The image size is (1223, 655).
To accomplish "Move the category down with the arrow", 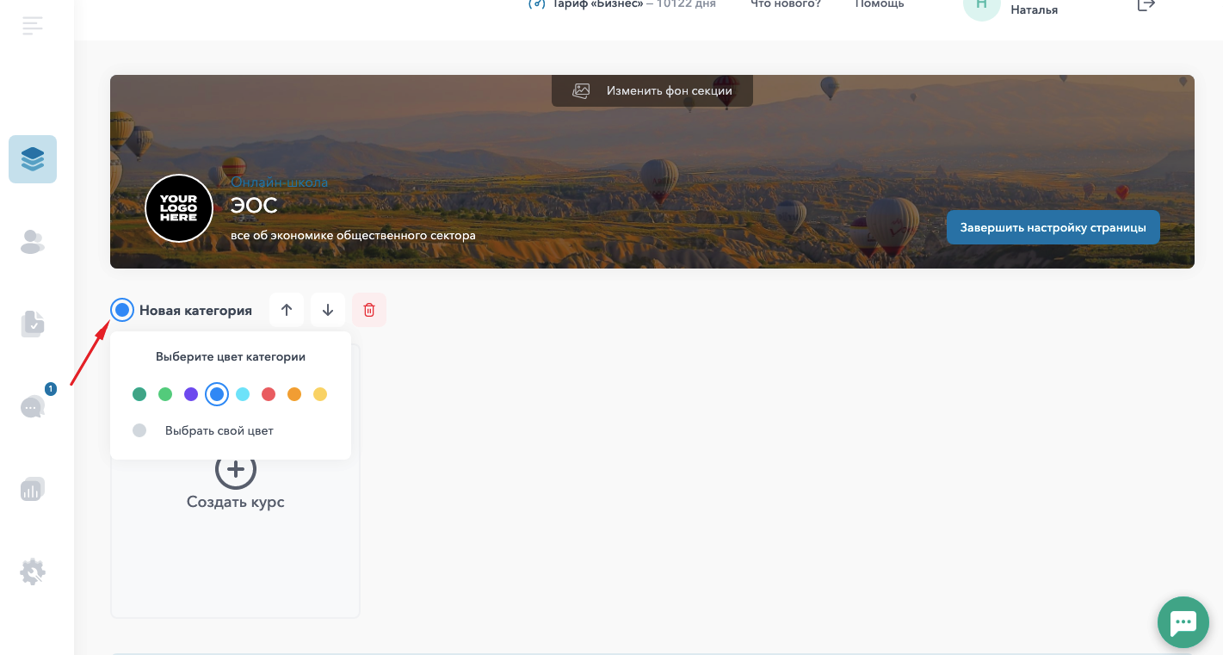I will point(328,310).
